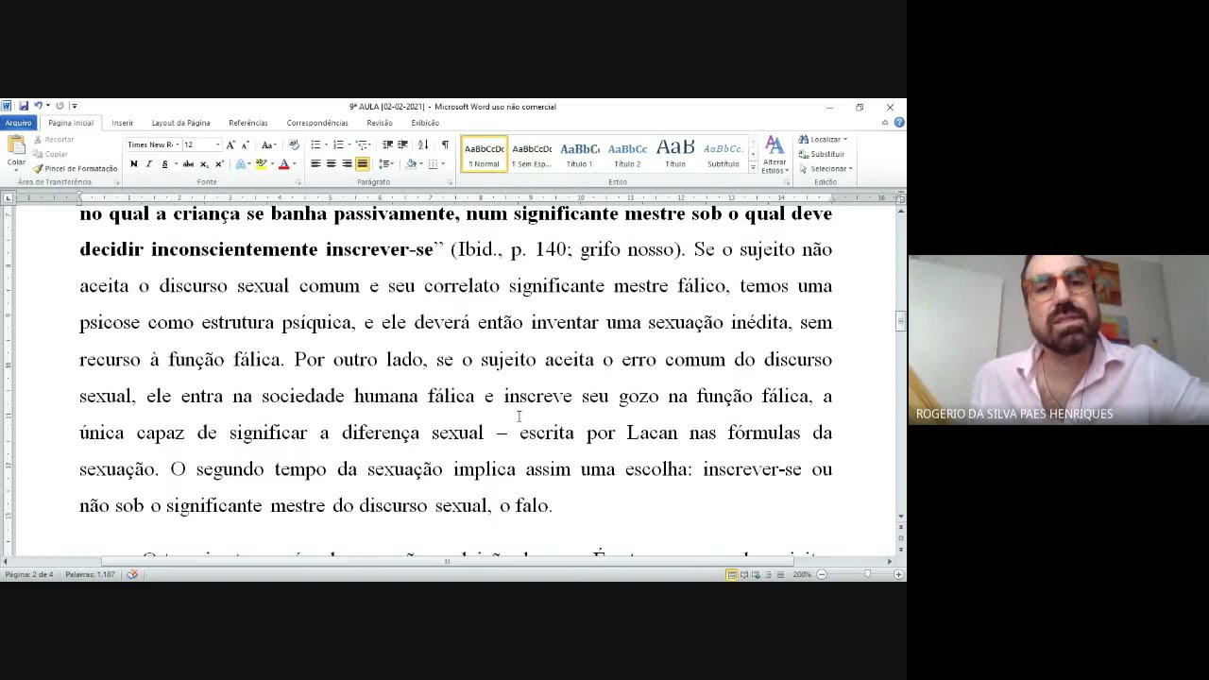Toggle strikethrough abc formatting
The height and width of the screenshot is (680, 1209).
pyautogui.click(x=188, y=164)
